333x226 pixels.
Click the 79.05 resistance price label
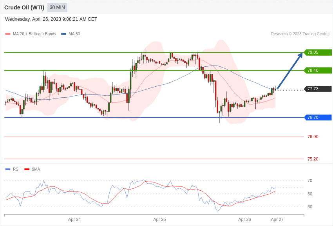[x=318, y=52]
